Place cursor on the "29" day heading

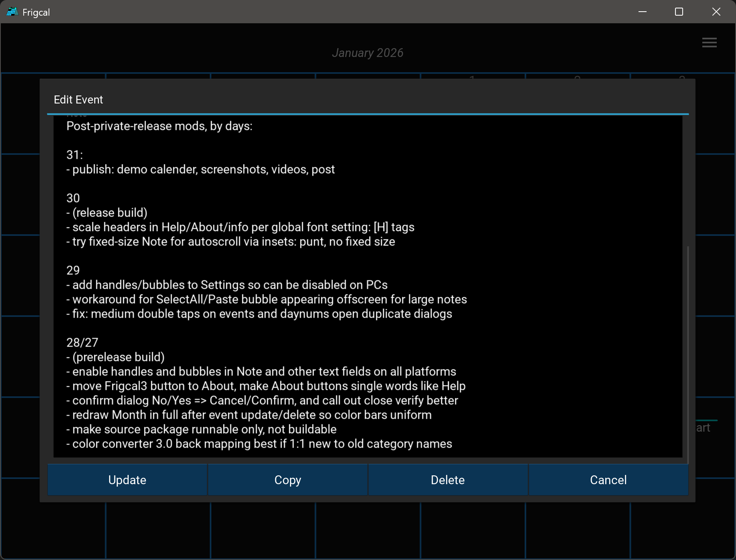click(x=73, y=270)
